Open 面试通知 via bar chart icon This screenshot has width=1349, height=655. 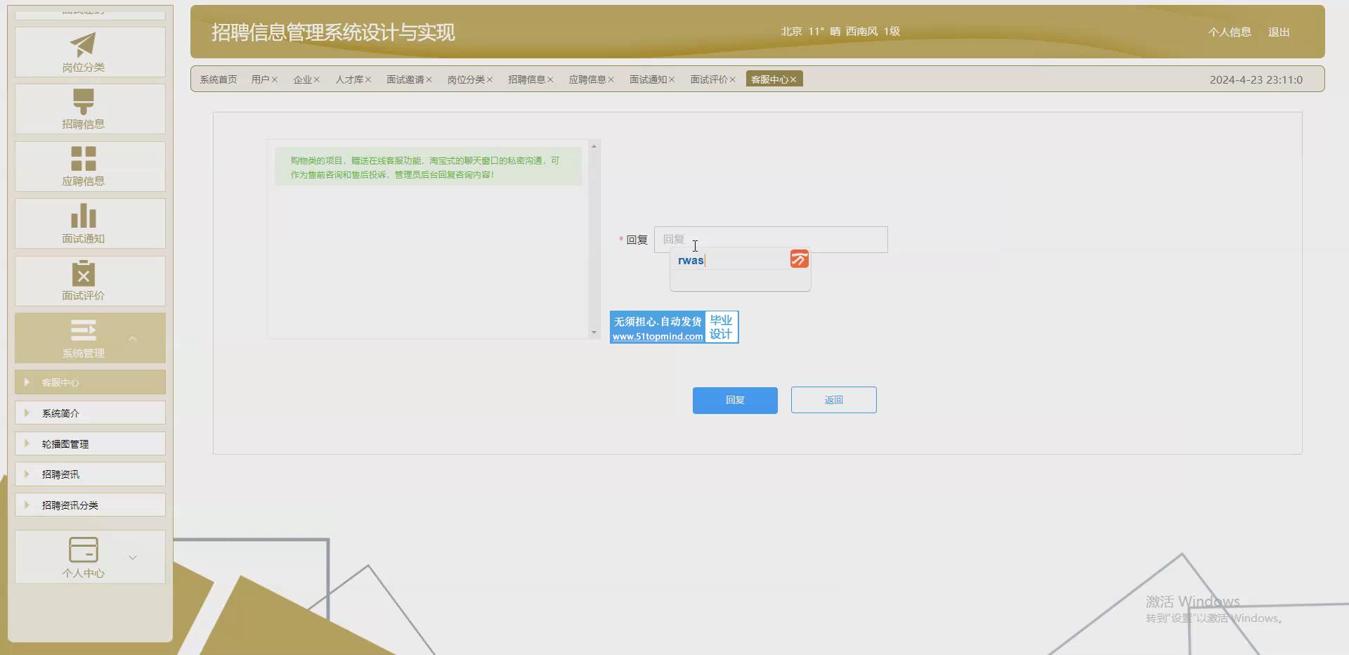pos(83,216)
